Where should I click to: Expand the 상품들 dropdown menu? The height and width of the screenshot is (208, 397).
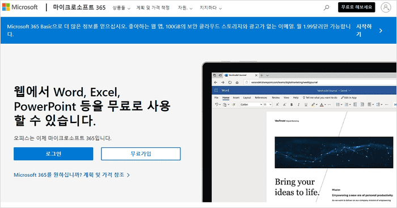point(121,8)
